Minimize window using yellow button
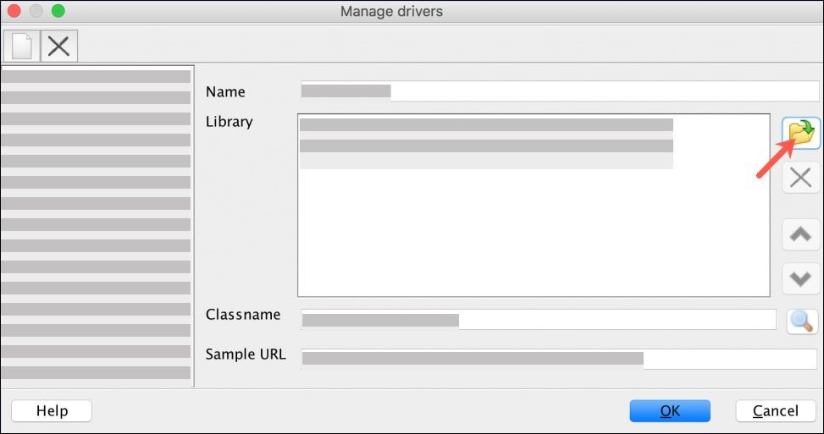 point(36,12)
